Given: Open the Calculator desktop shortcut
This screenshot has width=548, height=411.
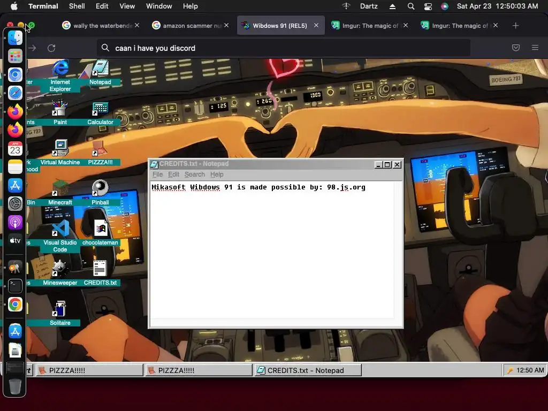Looking at the screenshot, I should [100, 113].
